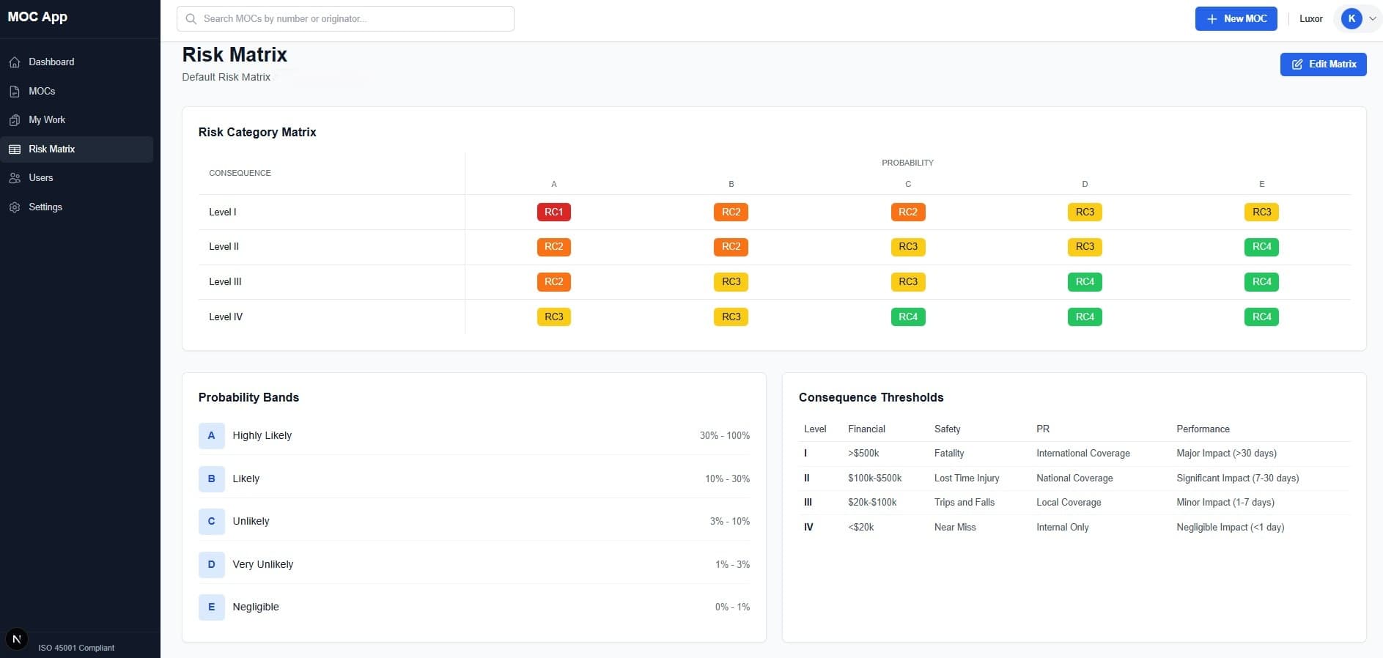1383x658 pixels.
Task: Click the Settings gear icon
Action: [x=15, y=207]
